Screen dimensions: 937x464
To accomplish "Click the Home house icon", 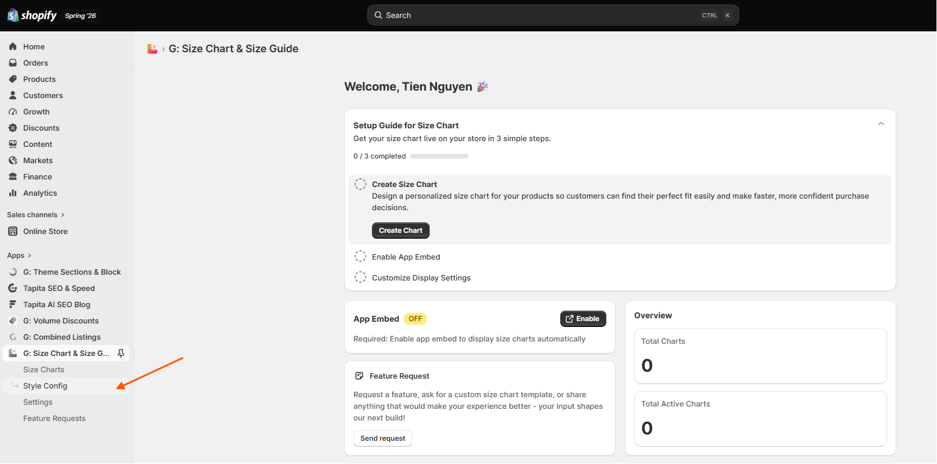I will pyautogui.click(x=13, y=46).
